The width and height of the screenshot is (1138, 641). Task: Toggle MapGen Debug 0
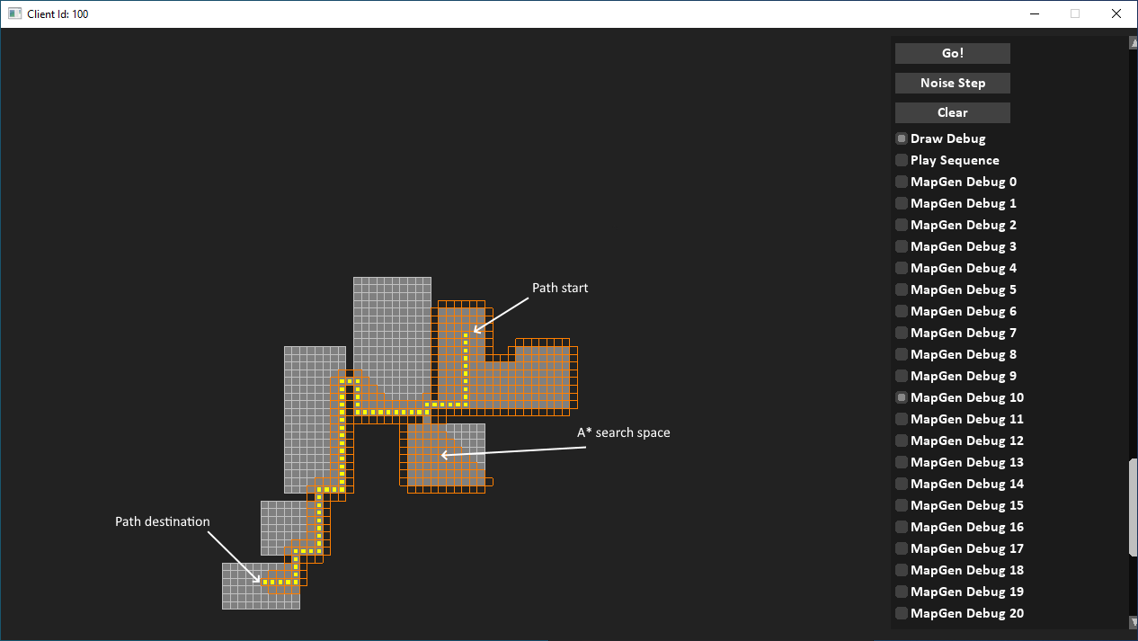pyautogui.click(x=901, y=181)
